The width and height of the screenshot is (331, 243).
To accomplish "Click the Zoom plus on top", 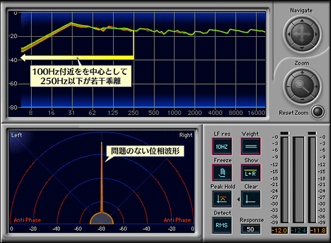I will click(302, 72).
